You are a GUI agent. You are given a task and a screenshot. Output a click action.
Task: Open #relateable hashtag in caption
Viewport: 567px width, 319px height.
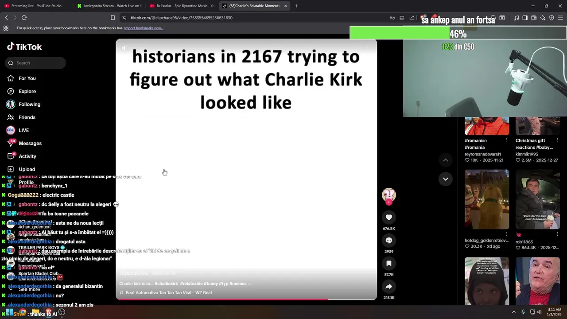(x=190, y=284)
